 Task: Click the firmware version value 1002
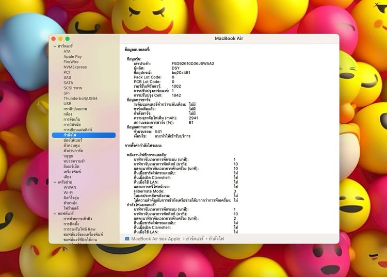[176, 86]
